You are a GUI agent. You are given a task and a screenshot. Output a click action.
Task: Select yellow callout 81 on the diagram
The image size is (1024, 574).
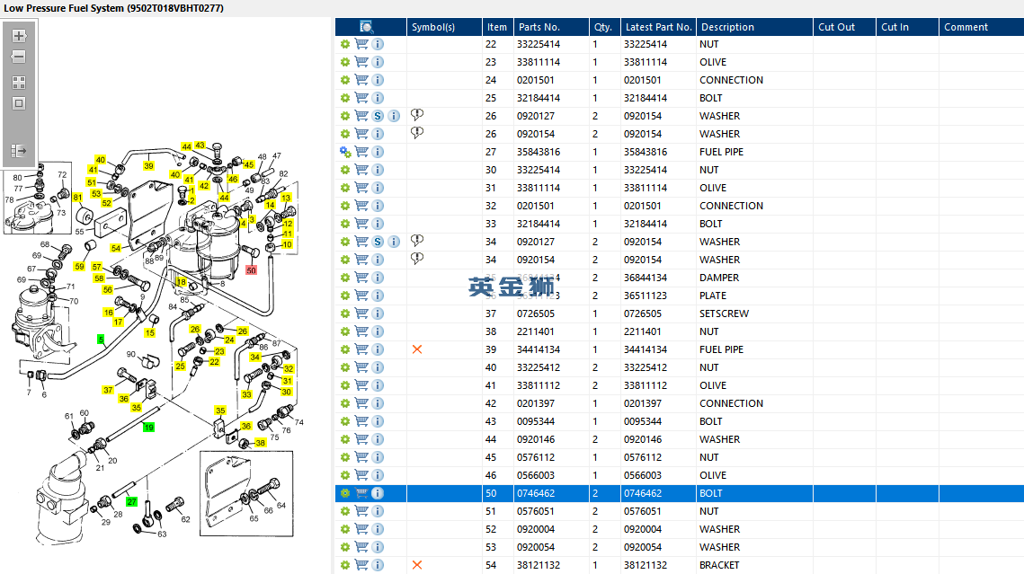(77, 197)
